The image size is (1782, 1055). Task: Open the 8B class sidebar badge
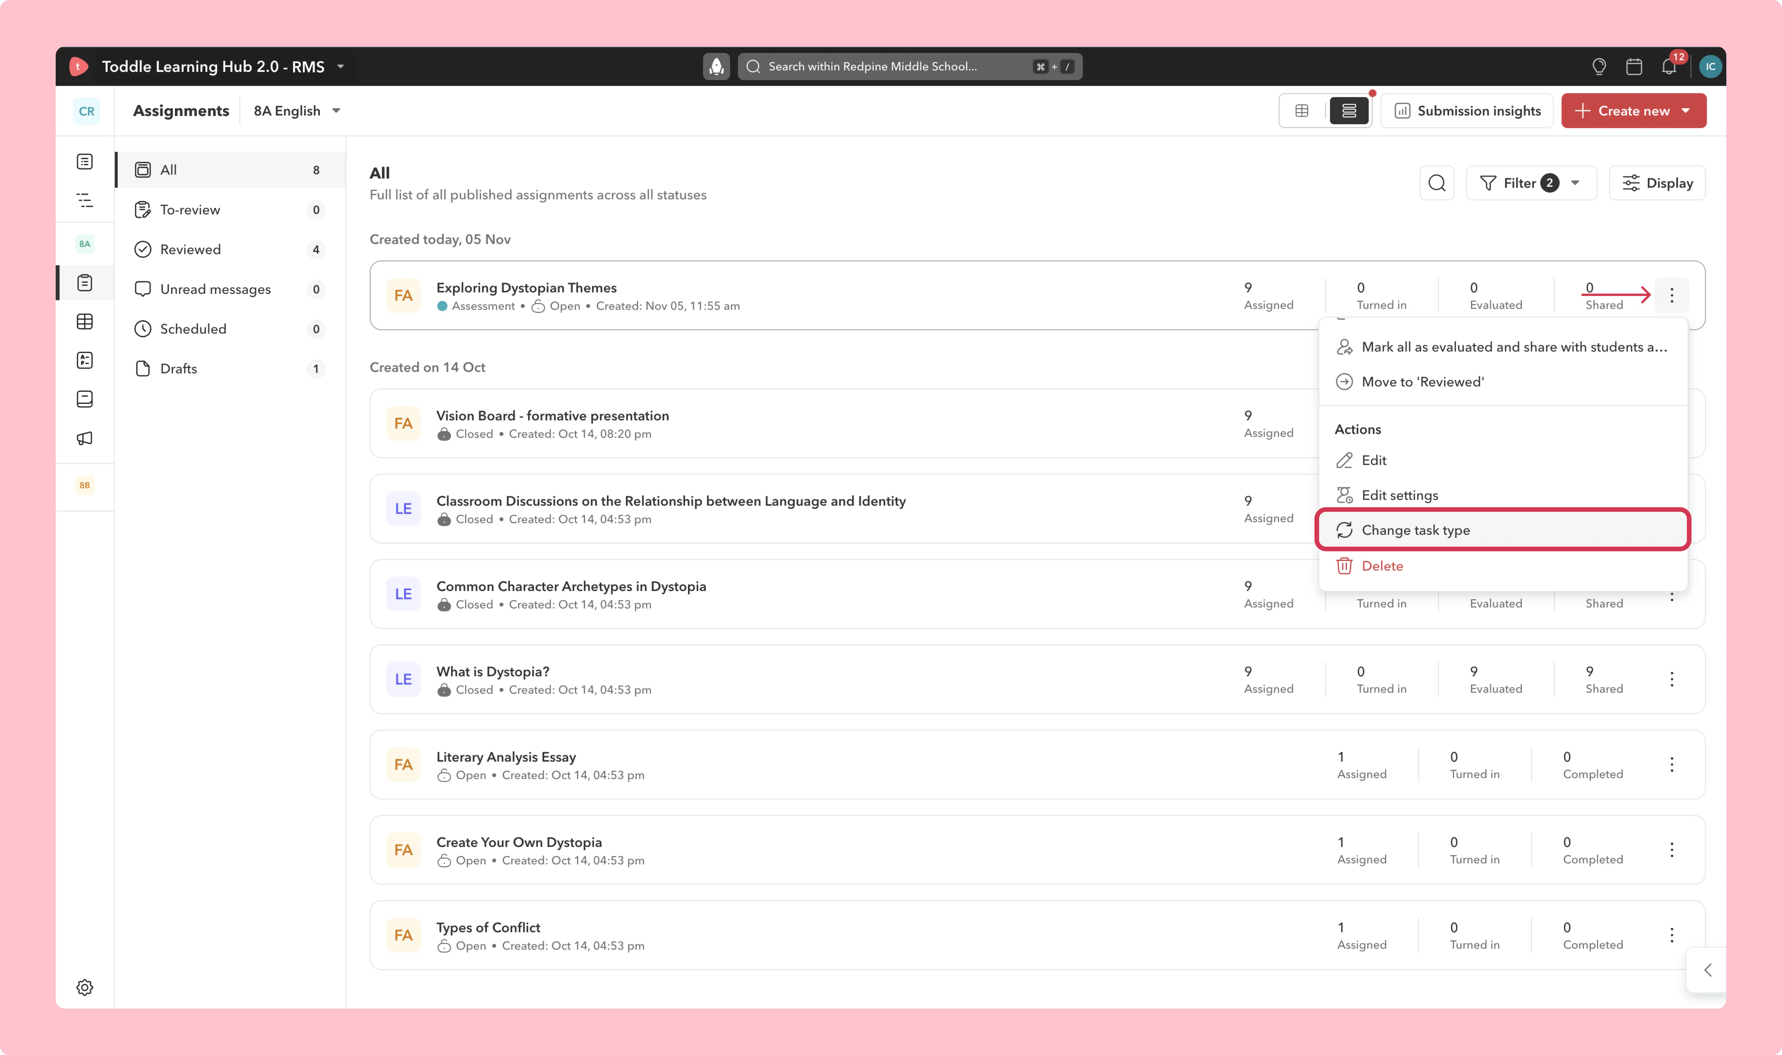[85, 485]
